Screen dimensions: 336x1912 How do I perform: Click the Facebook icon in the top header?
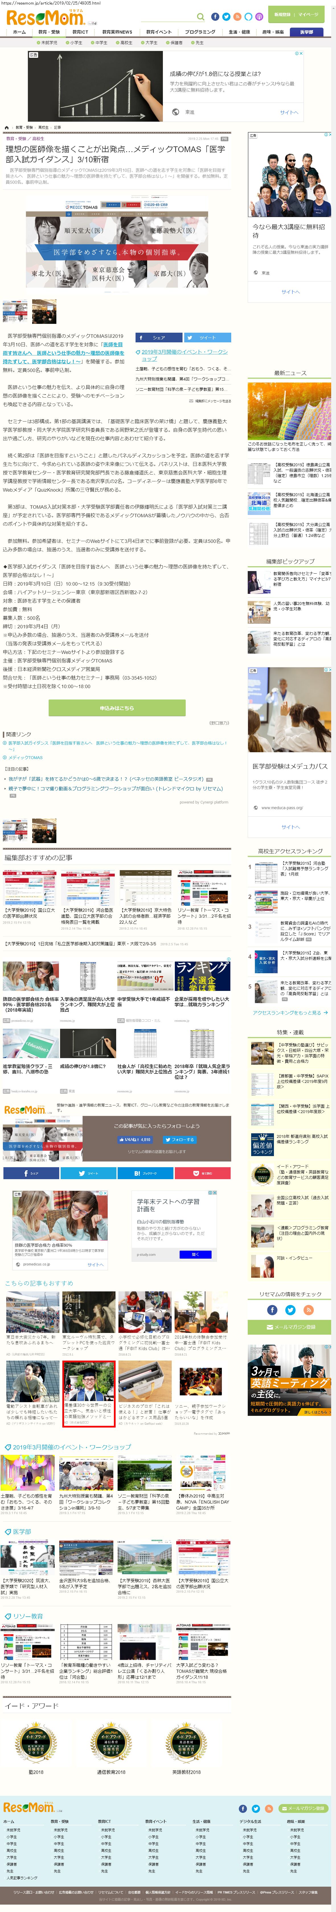coord(215,16)
